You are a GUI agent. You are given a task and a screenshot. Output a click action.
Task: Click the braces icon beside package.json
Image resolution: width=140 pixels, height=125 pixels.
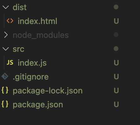[5, 104]
